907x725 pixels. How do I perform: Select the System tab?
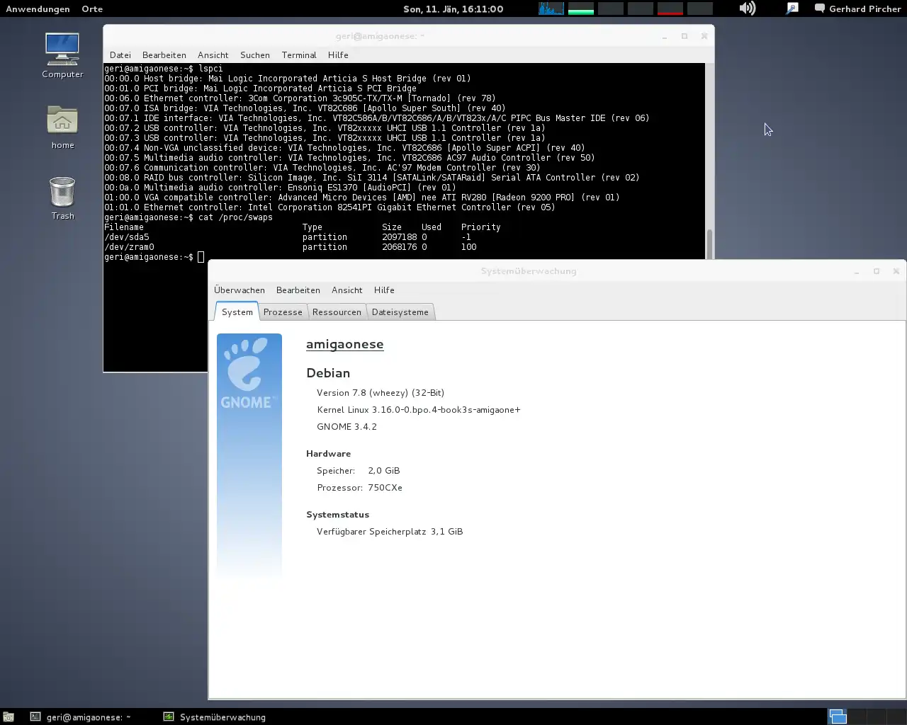tap(237, 312)
